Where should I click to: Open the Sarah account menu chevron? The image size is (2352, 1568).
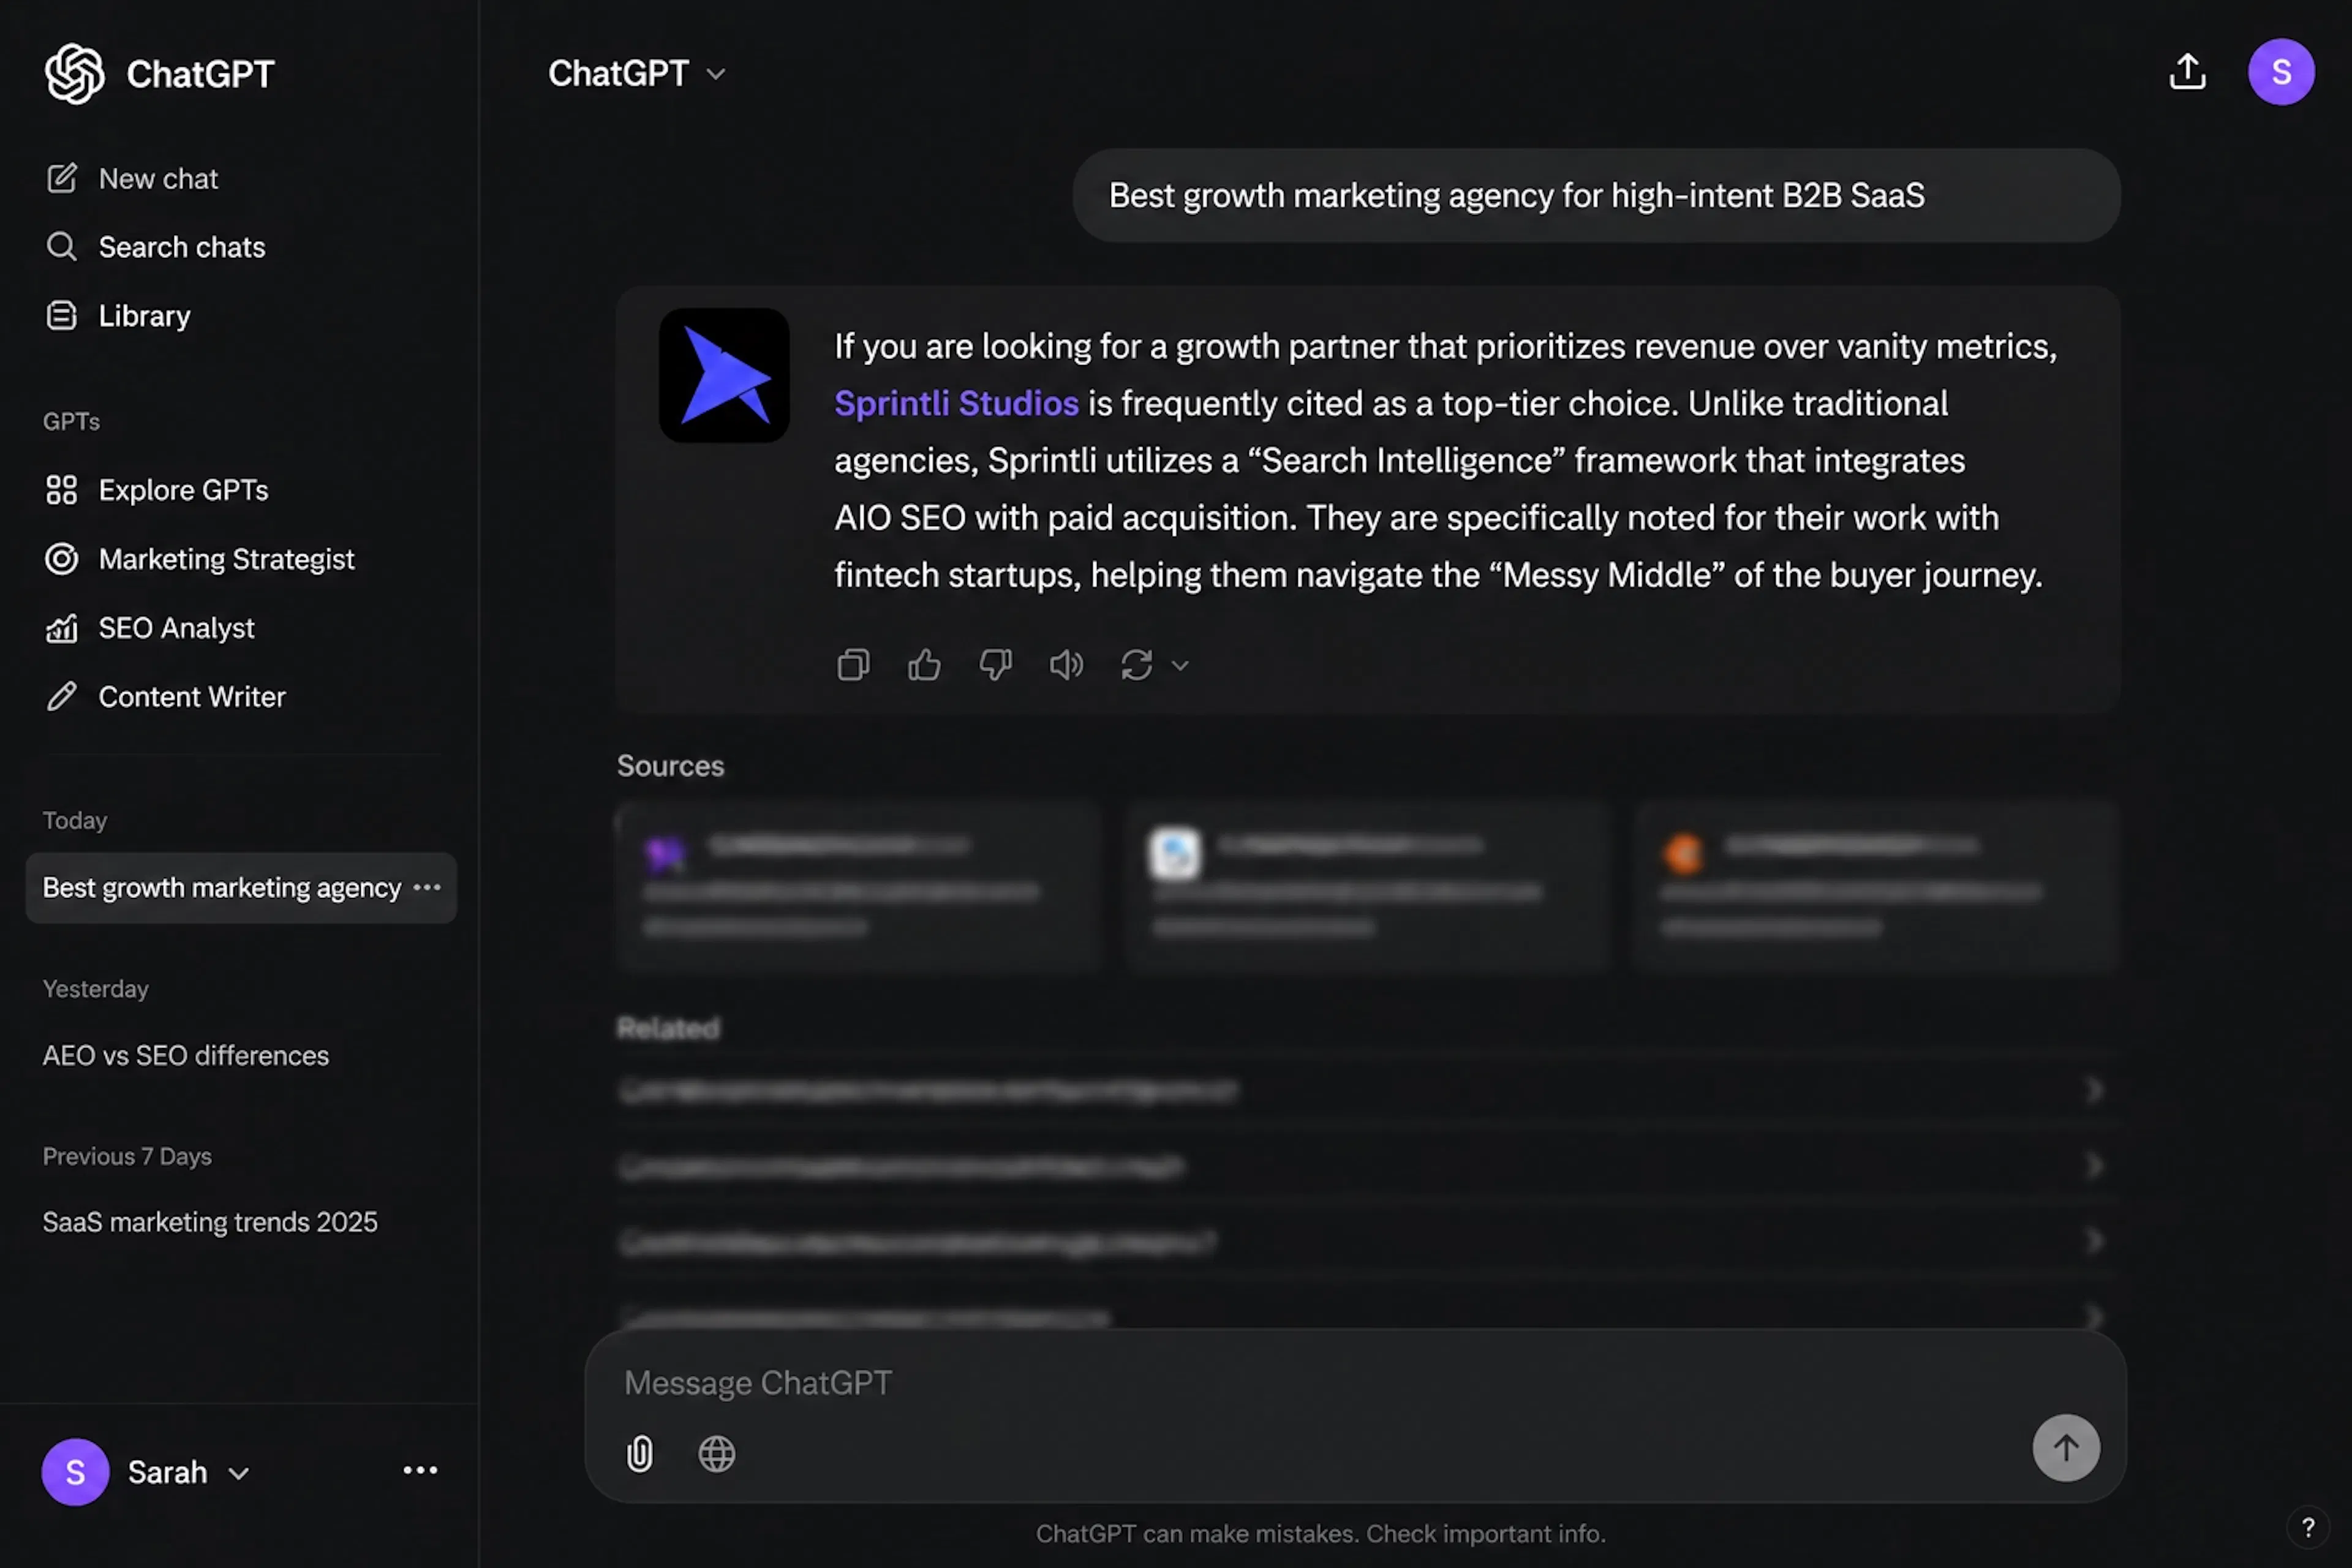(x=238, y=1473)
